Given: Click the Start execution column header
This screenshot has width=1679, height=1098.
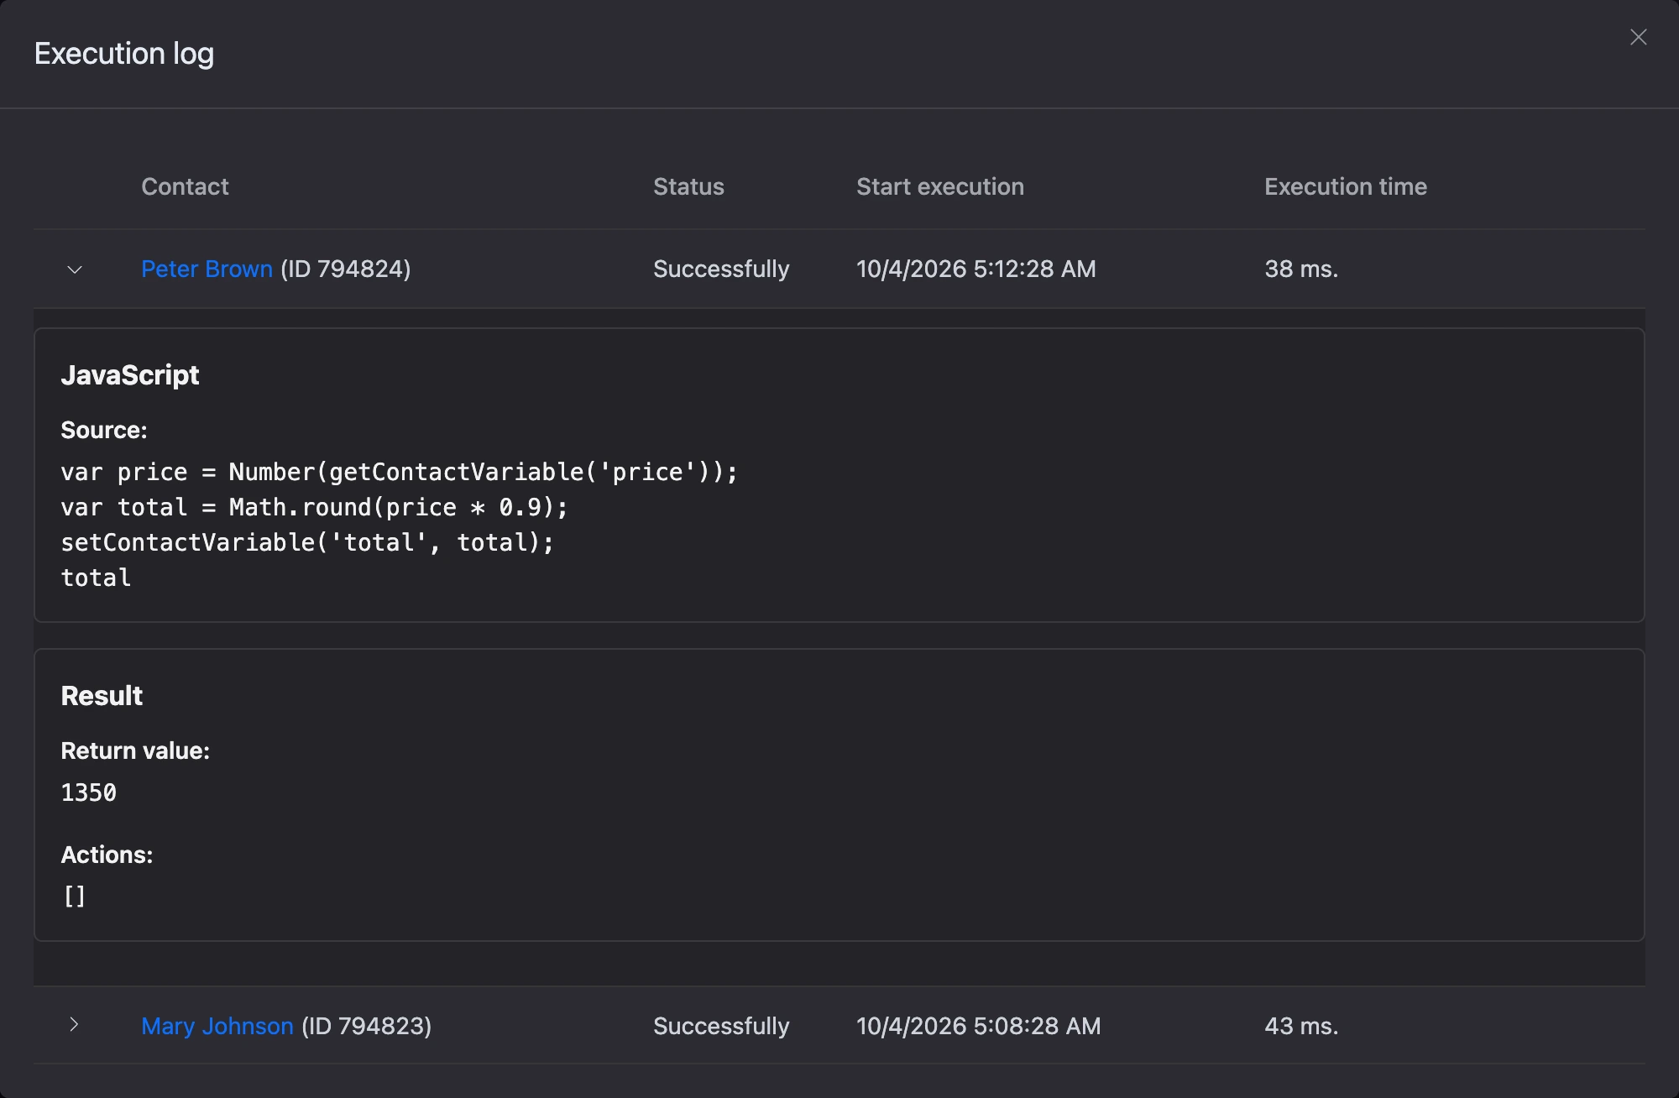Looking at the screenshot, I should point(940,186).
